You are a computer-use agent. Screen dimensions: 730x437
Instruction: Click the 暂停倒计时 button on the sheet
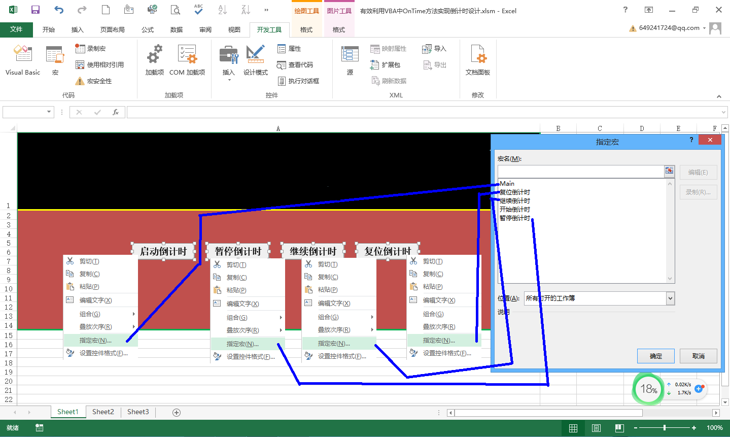(238, 251)
